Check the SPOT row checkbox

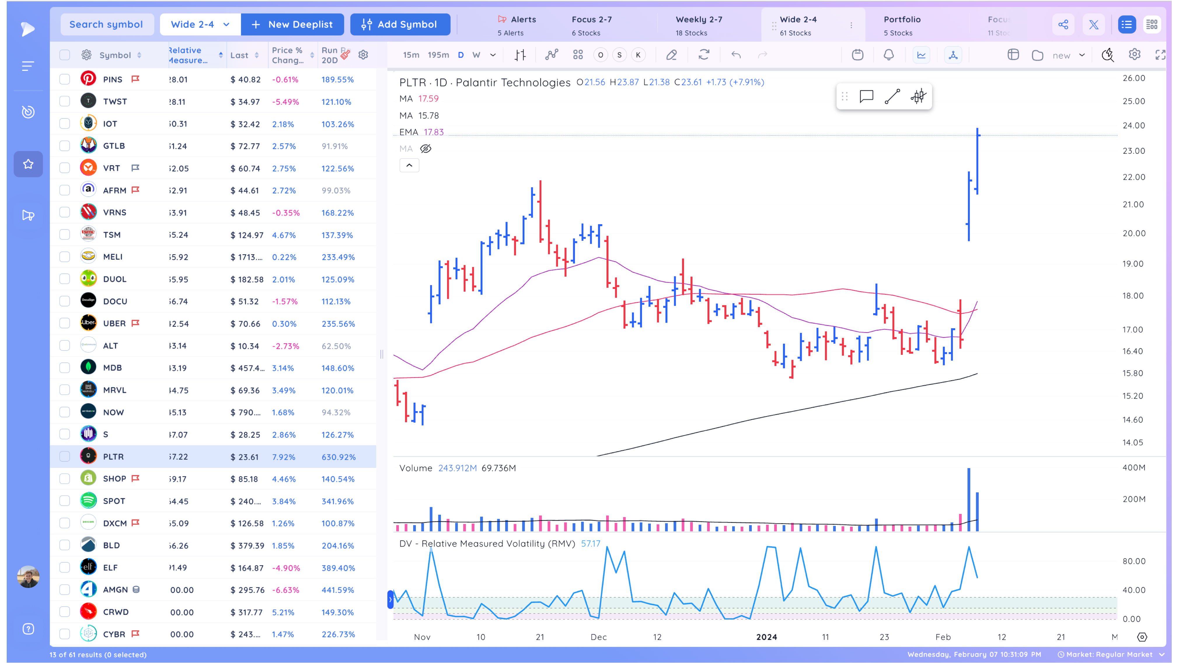(x=64, y=500)
